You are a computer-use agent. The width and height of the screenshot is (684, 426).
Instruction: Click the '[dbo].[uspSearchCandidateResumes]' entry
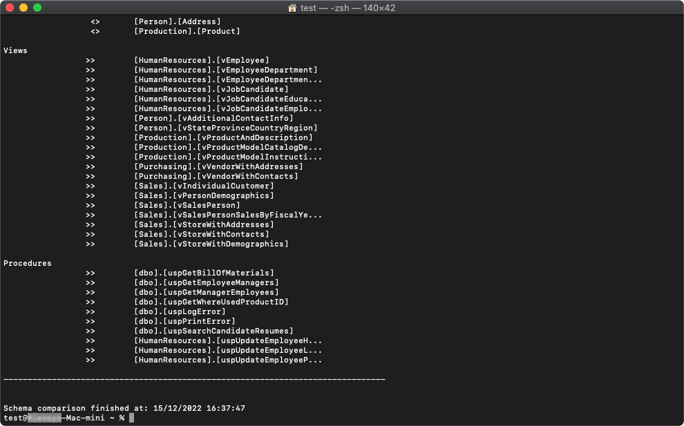click(213, 331)
